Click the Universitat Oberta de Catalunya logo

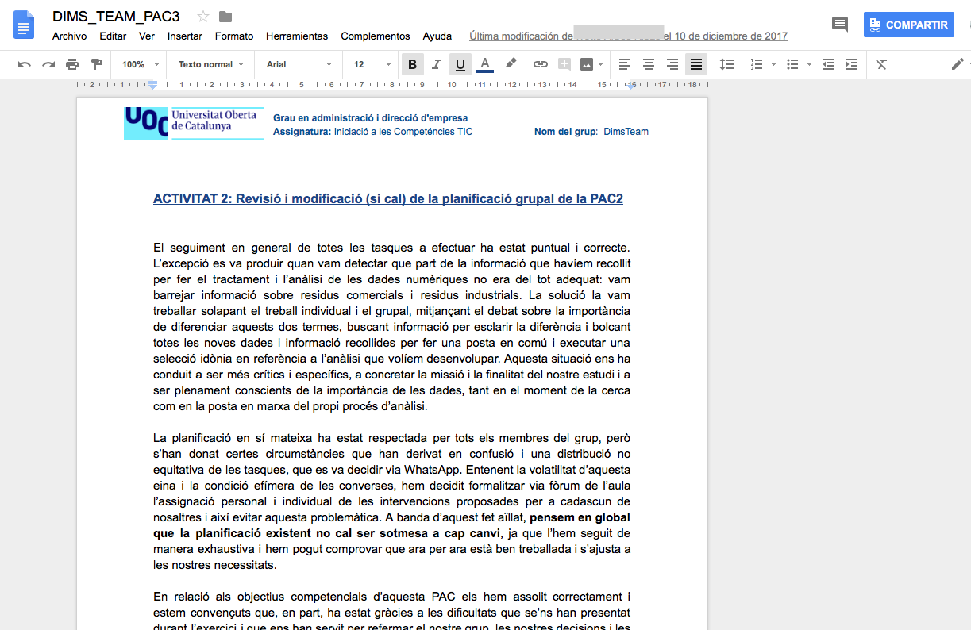click(x=194, y=124)
